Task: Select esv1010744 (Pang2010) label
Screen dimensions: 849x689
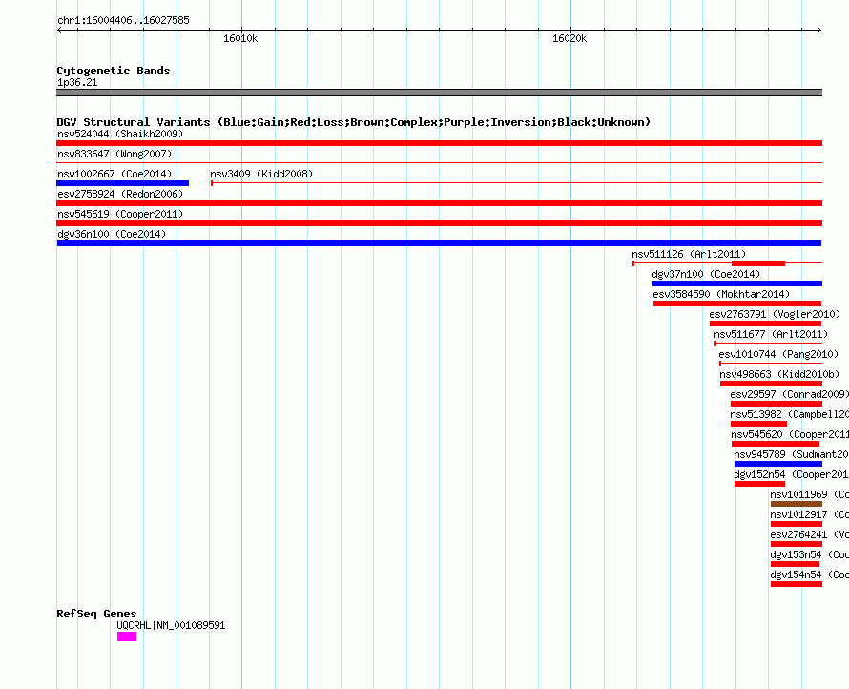Action: tap(778, 354)
